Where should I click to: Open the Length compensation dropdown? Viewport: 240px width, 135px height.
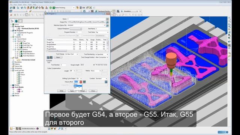pyautogui.click(x=72, y=71)
